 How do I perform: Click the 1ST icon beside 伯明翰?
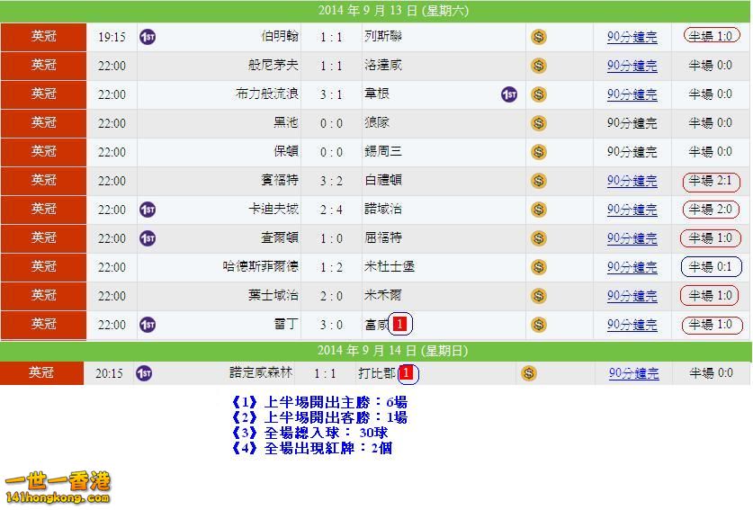(148, 37)
